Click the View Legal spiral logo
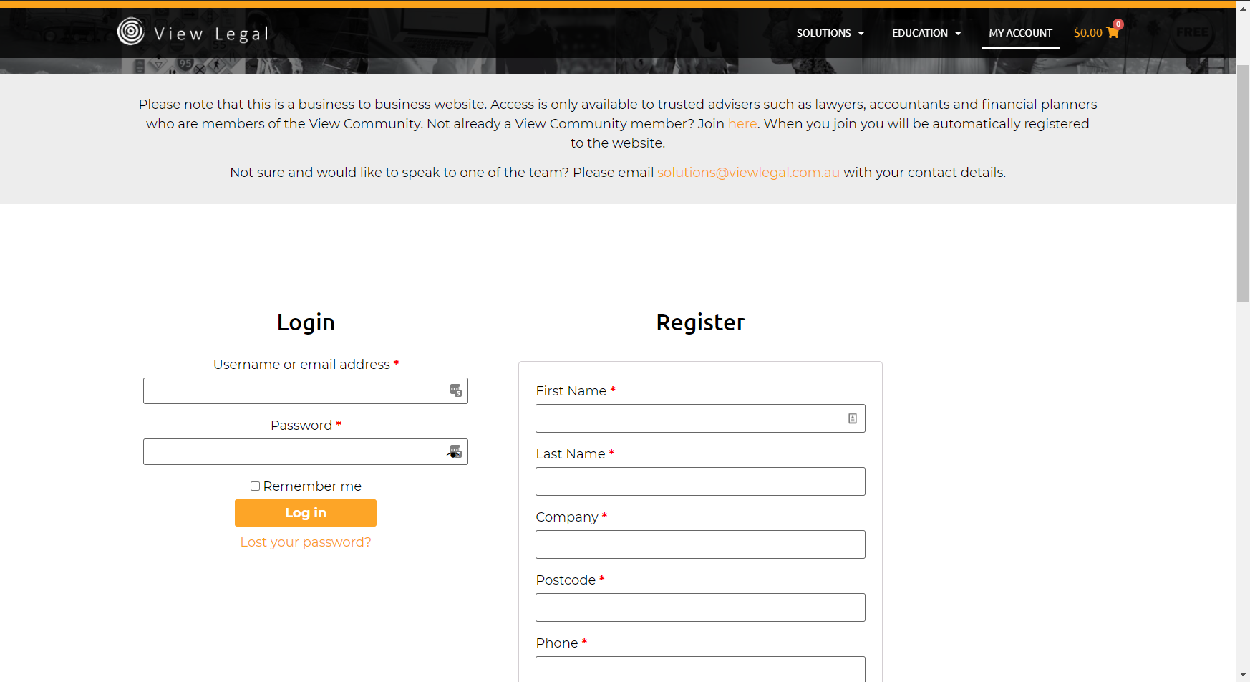This screenshot has height=682, width=1250. [x=130, y=32]
